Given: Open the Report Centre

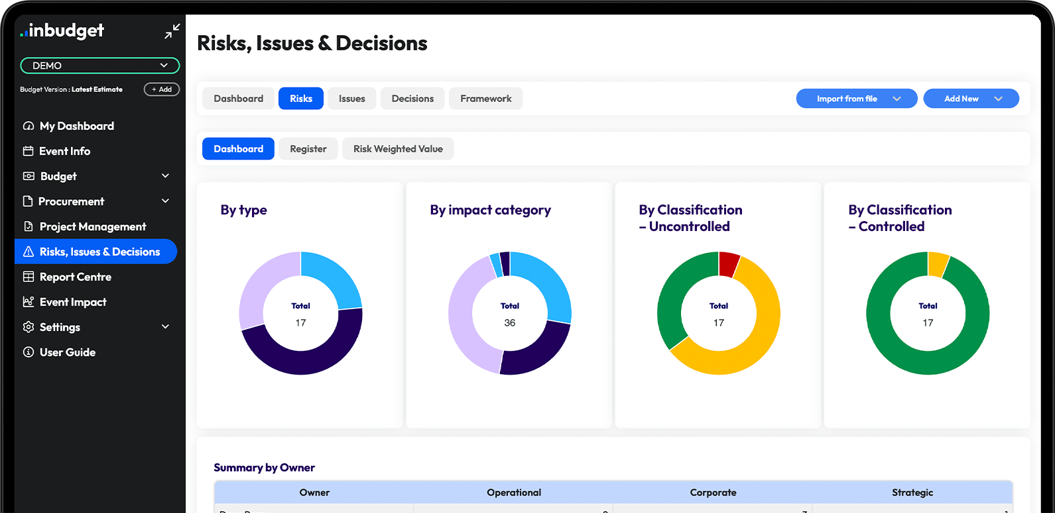Looking at the screenshot, I should [x=76, y=277].
